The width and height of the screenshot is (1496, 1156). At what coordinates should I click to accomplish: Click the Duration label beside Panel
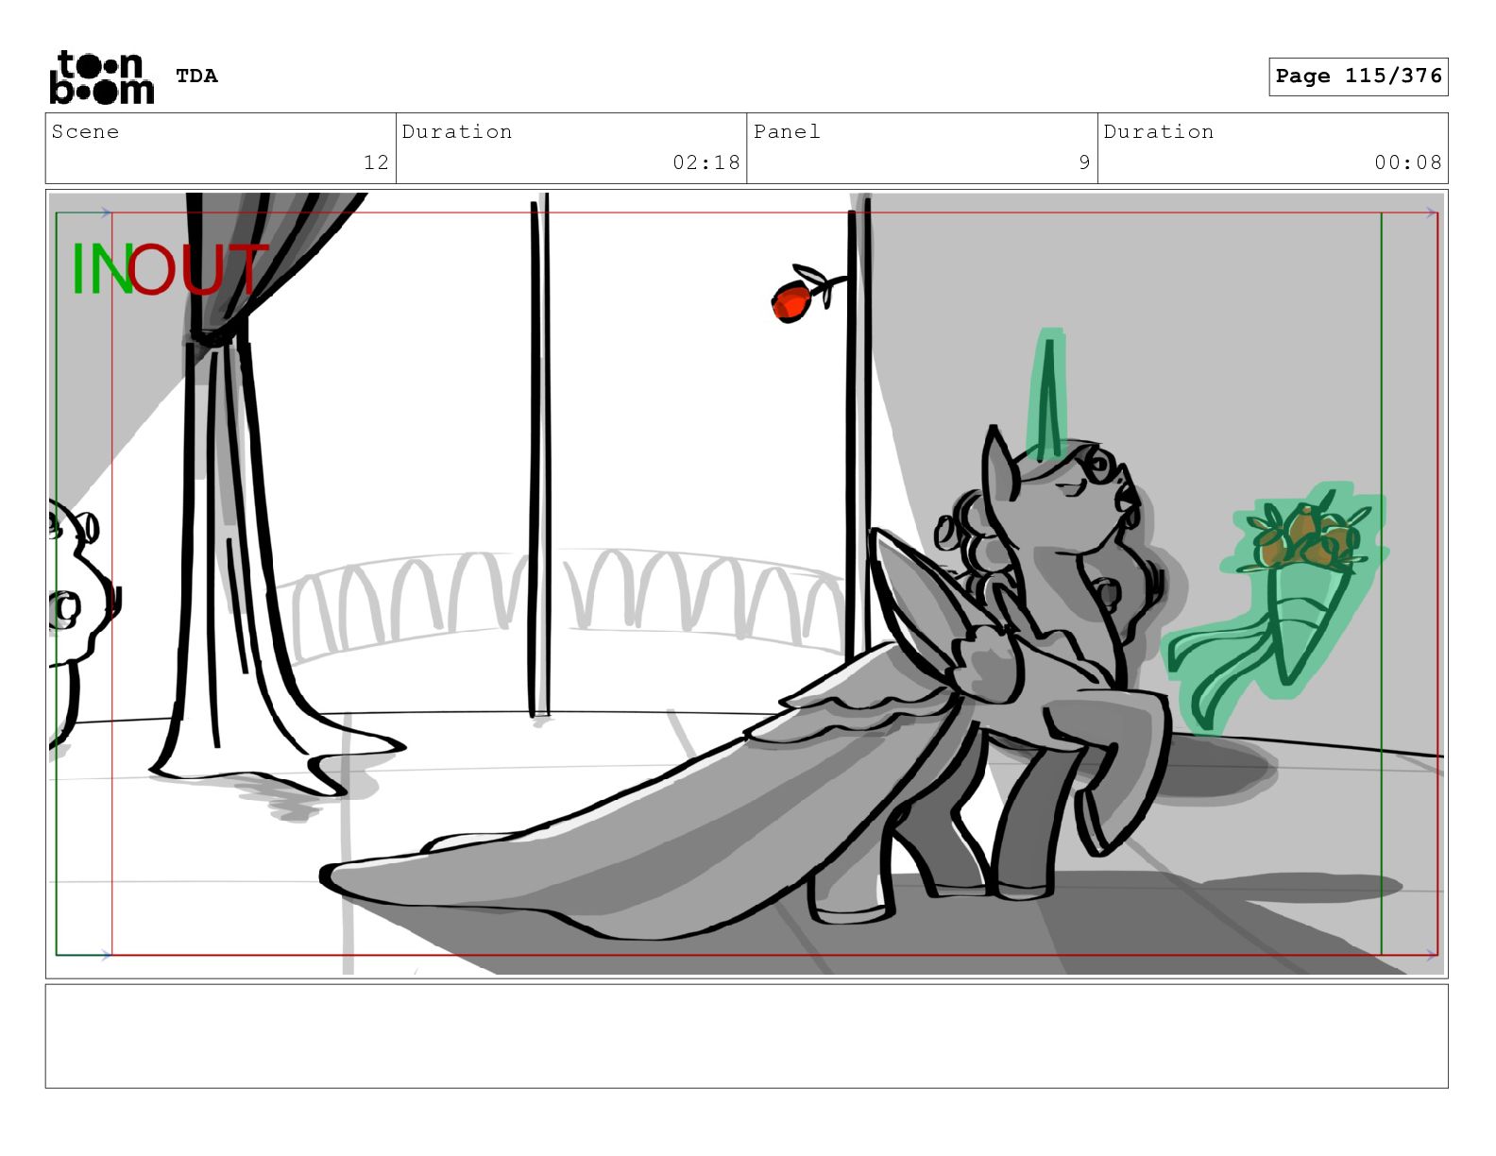(x=1159, y=131)
